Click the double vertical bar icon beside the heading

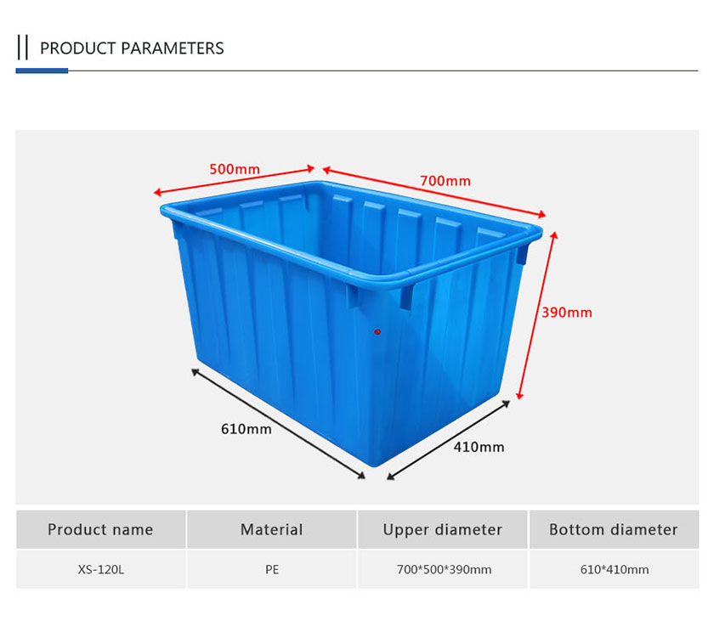23,48
